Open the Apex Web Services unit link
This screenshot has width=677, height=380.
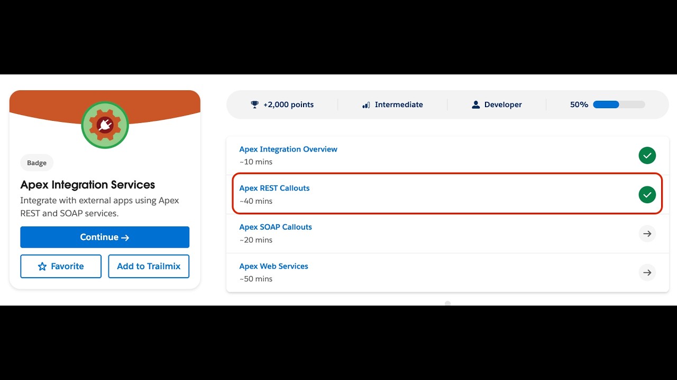point(273,266)
